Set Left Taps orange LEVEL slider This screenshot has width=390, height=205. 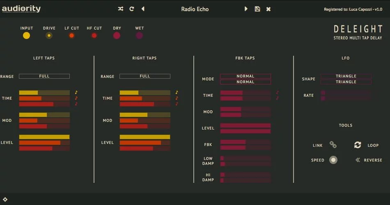coord(44,143)
